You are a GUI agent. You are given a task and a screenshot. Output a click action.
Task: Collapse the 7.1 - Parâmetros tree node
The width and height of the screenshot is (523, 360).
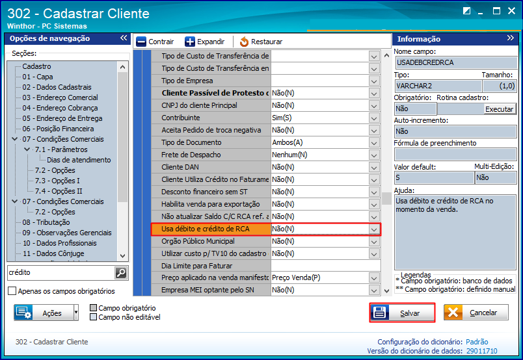click(27, 149)
